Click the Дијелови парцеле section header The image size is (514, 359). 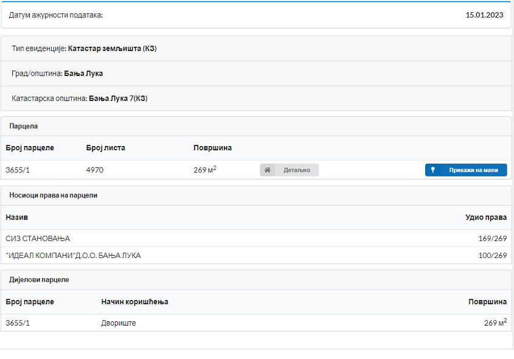(x=39, y=280)
